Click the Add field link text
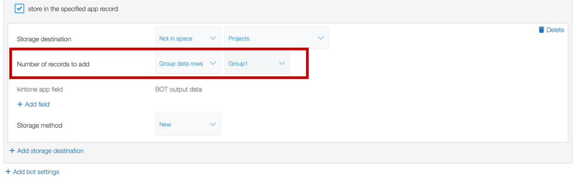The width and height of the screenshot is (575, 177). tap(37, 104)
